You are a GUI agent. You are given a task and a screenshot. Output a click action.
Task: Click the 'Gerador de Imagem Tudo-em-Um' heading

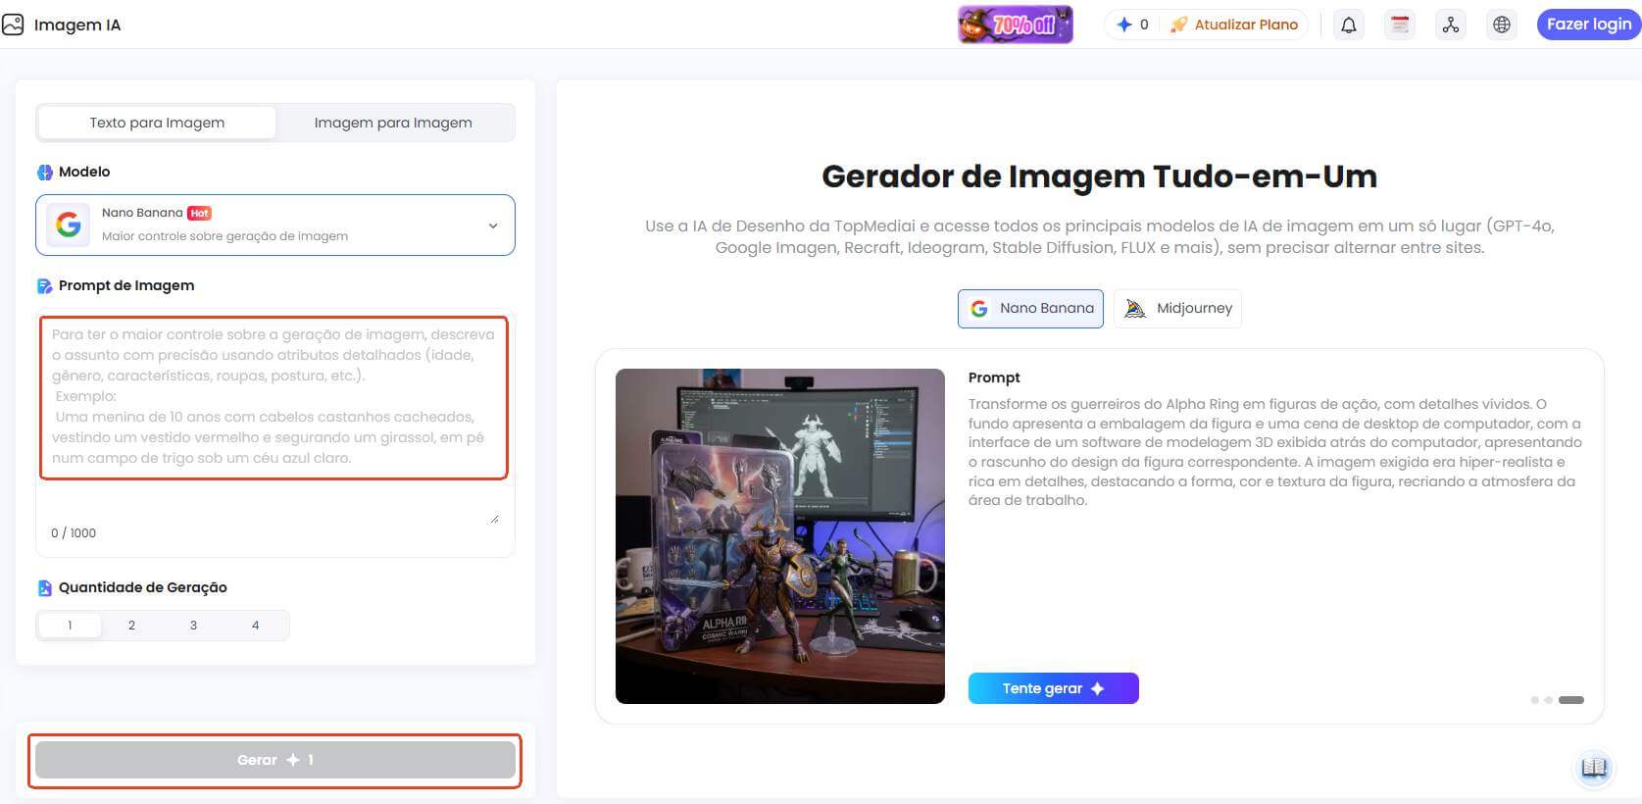(1099, 176)
